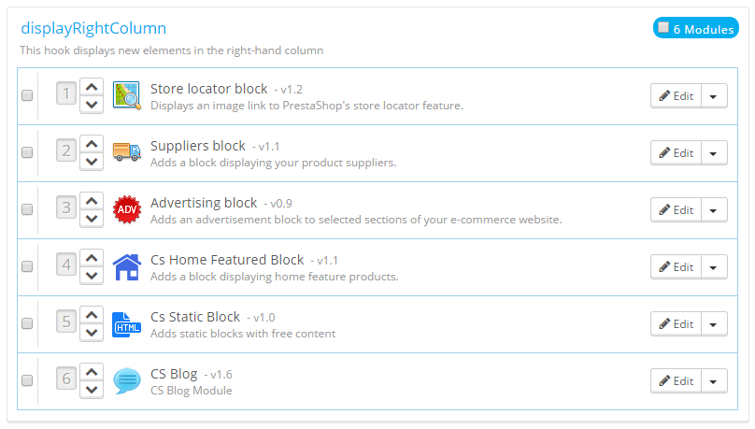Edit the Advertising block module
Viewport: 755px width, 429px height.
click(x=676, y=209)
